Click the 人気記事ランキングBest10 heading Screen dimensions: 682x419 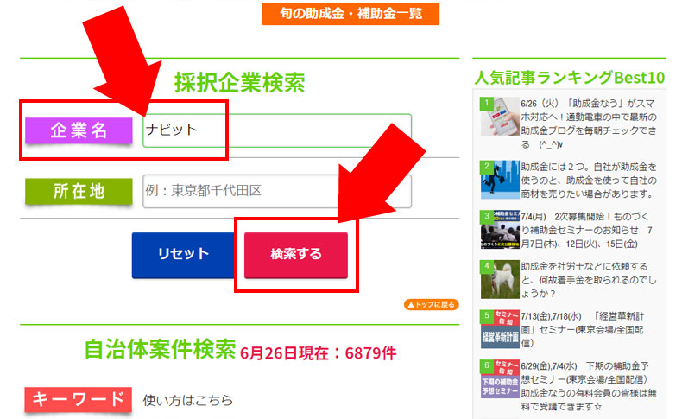pyautogui.click(x=569, y=78)
